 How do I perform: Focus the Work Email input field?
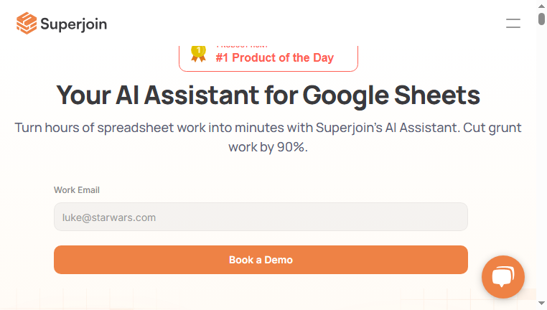click(261, 217)
